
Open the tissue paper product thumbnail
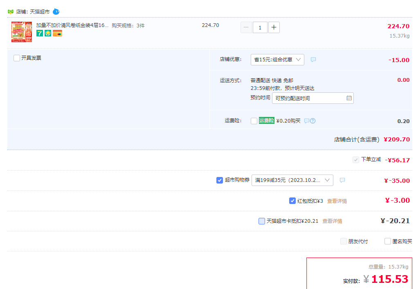point(22,32)
